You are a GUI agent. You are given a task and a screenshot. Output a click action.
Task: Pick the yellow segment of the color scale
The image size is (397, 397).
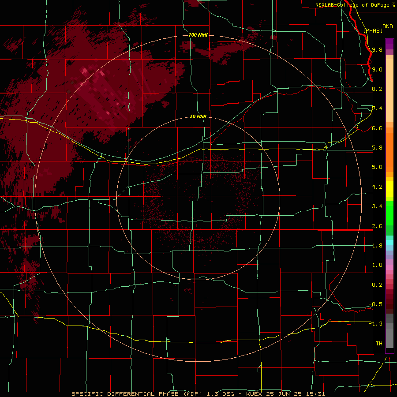[x=390, y=189]
